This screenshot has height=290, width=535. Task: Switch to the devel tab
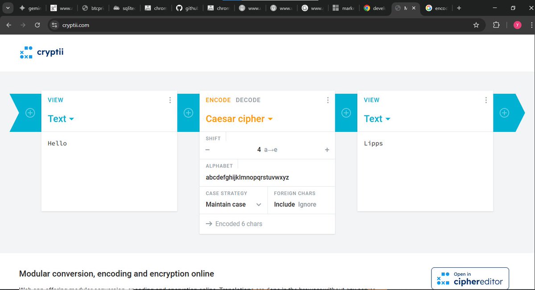(x=374, y=8)
